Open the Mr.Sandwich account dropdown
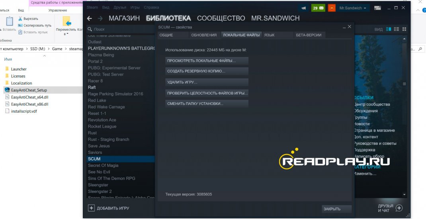Image resolution: width=426 pixels, height=219 pixels. (353, 8)
